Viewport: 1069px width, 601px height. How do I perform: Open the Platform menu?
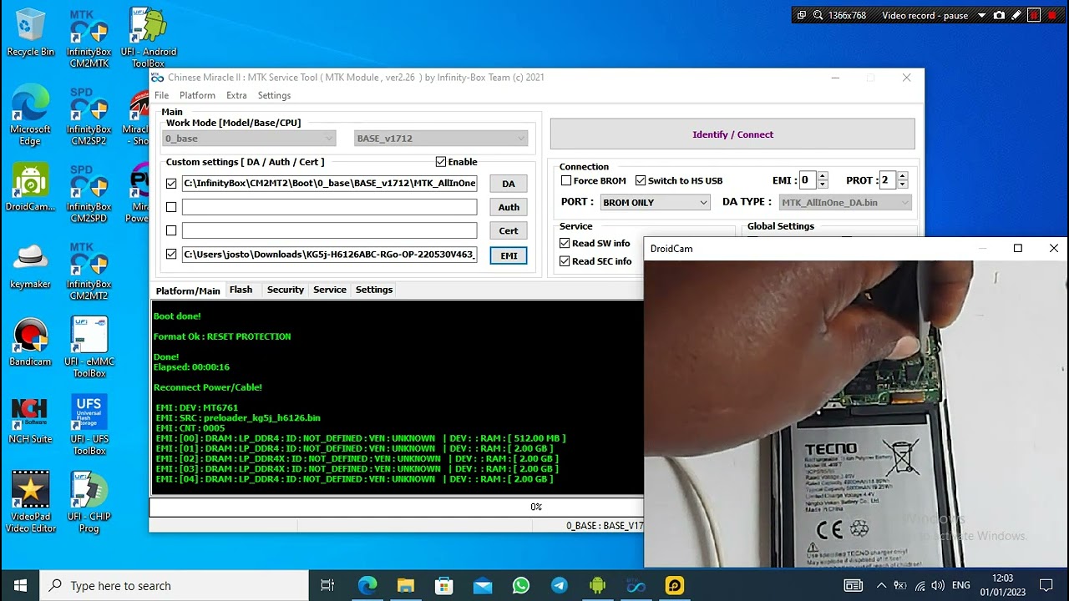click(x=197, y=95)
